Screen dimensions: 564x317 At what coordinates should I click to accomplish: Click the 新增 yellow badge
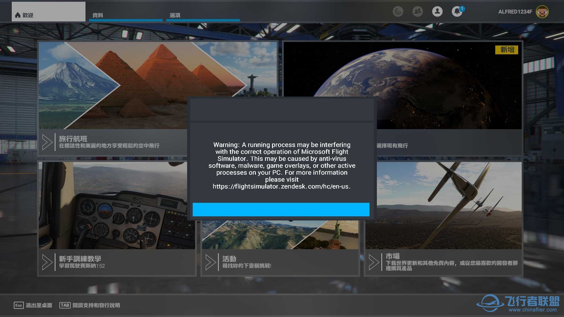click(x=507, y=50)
